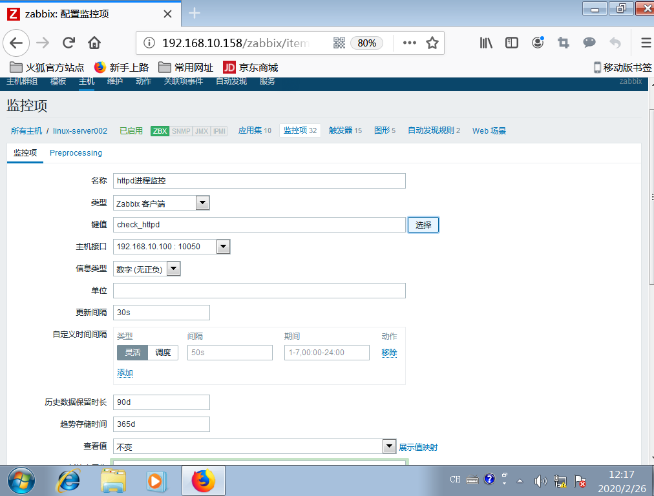654x496 pixels.
Task: Click the empty 单位 field
Action: point(259,291)
